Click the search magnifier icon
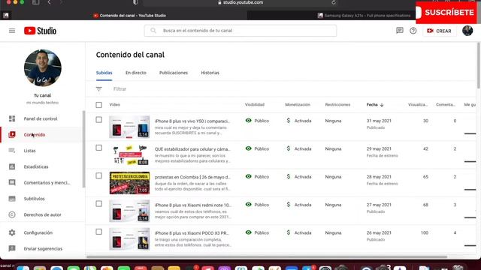The height and width of the screenshot is (270, 481). [153, 31]
